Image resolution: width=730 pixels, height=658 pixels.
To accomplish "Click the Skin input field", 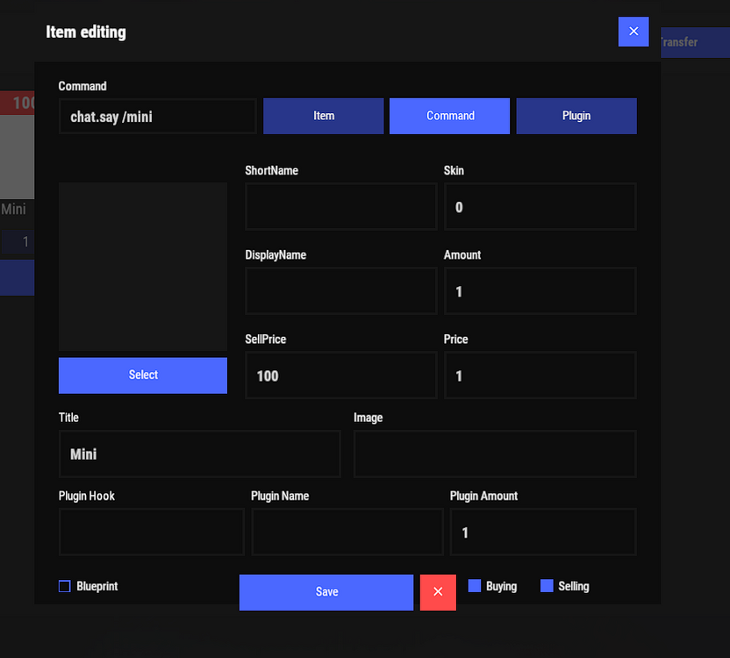I will [x=540, y=207].
